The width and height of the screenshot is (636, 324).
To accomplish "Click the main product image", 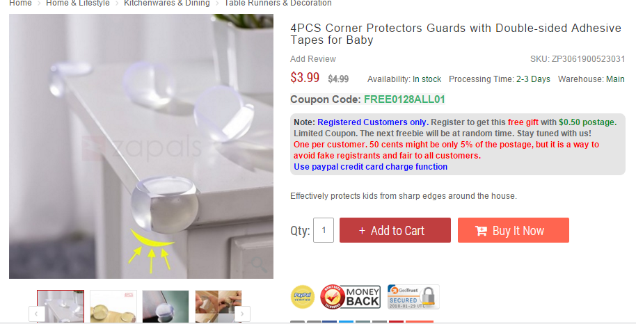I will click(141, 147).
